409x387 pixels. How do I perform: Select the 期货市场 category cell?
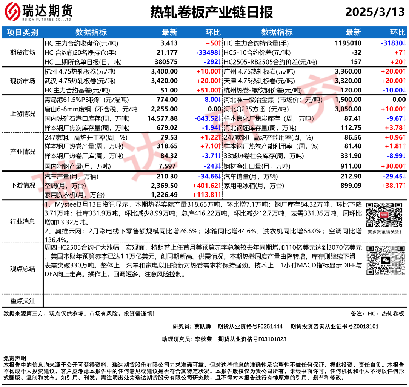[x=22, y=53]
